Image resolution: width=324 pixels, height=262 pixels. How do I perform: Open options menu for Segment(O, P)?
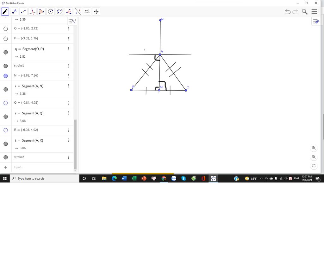(69, 49)
